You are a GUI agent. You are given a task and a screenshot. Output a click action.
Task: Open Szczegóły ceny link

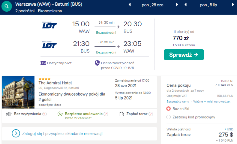coord(178,102)
